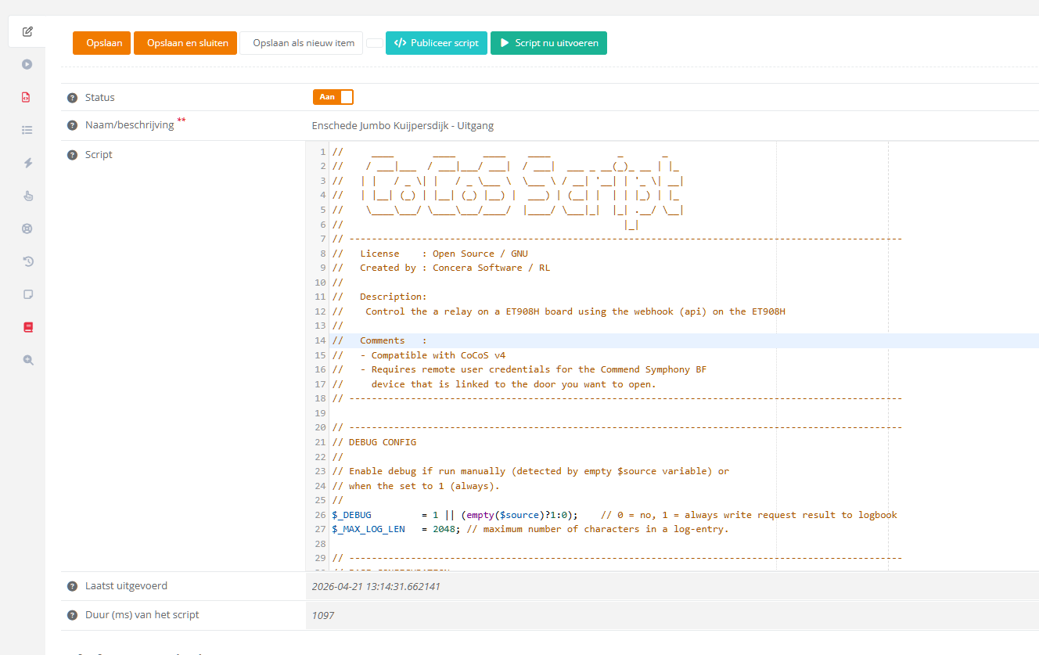The image size is (1039, 655).
Task: Click the Opslaan button
Action: 102,43
